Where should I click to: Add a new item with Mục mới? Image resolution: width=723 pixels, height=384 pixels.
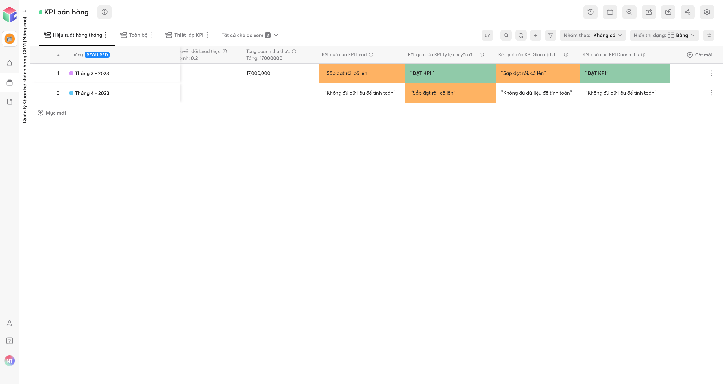point(52,113)
